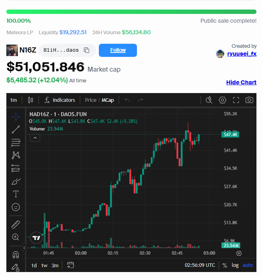Click the N16Z token avatar image
Viewport: 262px width, 276px height.
[x=12, y=50]
